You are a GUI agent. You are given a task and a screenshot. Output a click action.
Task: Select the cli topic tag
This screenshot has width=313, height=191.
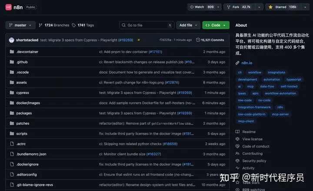[x=240, y=72]
